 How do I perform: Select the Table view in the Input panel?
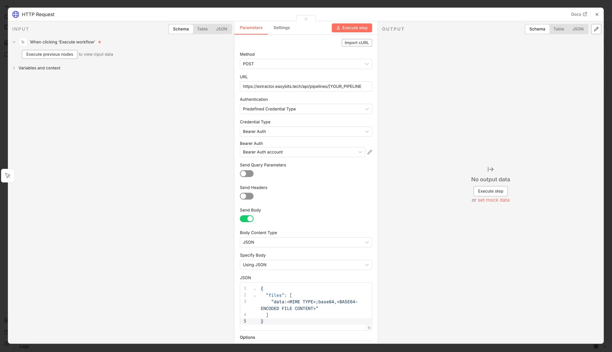coord(202,29)
